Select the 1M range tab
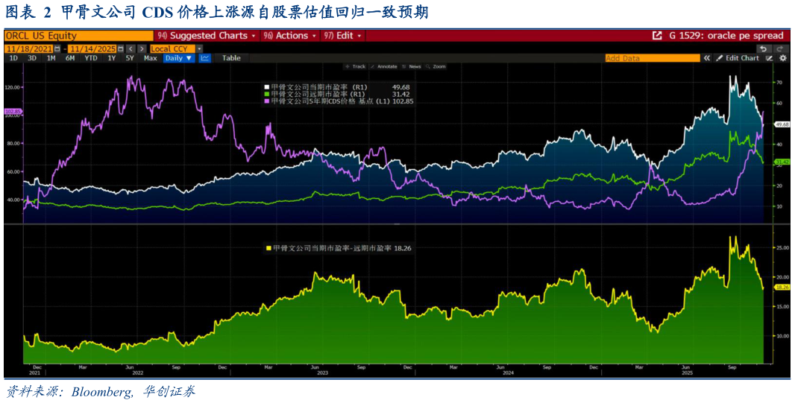 tap(51, 57)
